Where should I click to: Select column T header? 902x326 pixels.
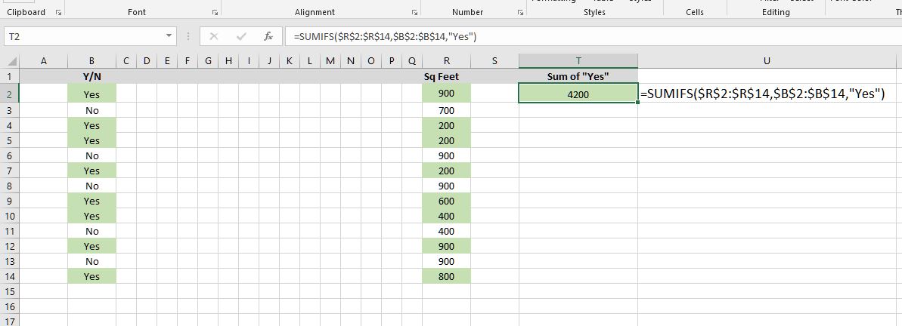(578, 61)
